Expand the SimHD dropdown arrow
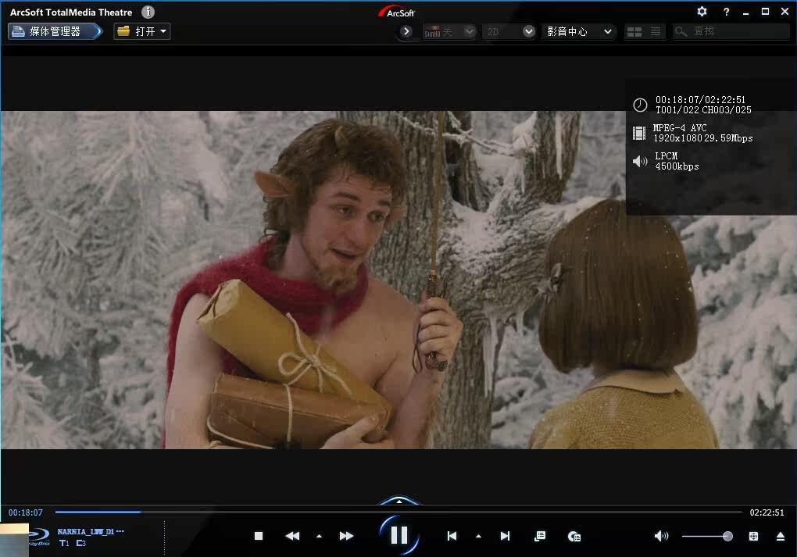The image size is (797, 557). click(x=469, y=31)
